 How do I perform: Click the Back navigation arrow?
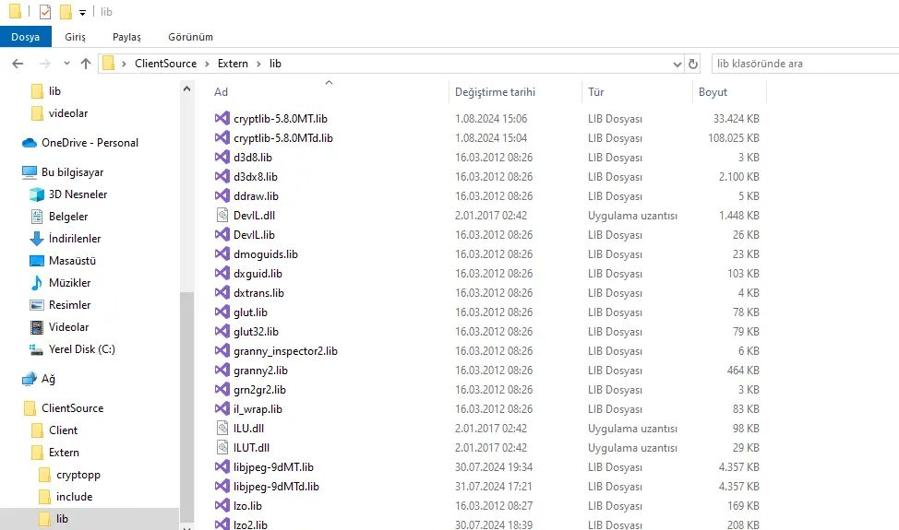click(18, 64)
